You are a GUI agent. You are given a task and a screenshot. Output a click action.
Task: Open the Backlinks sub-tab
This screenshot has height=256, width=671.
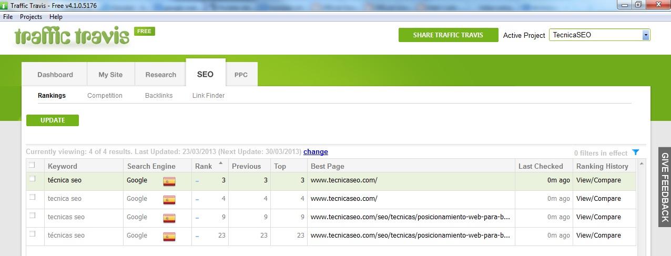coord(159,96)
